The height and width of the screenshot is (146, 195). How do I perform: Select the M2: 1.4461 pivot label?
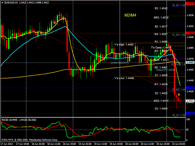click(x=161, y=68)
